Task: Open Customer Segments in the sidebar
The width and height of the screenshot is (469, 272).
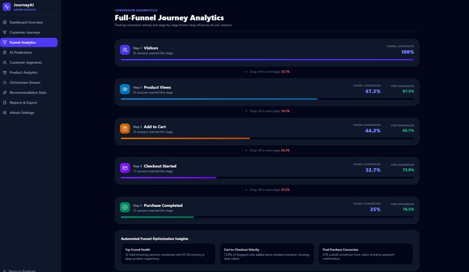Action: pyautogui.click(x=29, y=62)
